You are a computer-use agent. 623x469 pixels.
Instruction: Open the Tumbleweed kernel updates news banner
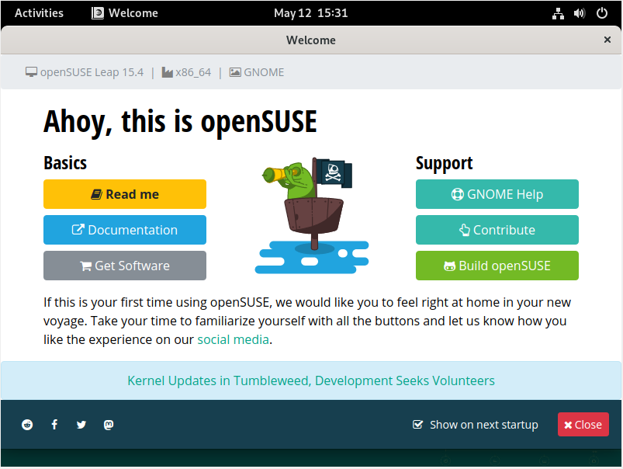point(310,380)
